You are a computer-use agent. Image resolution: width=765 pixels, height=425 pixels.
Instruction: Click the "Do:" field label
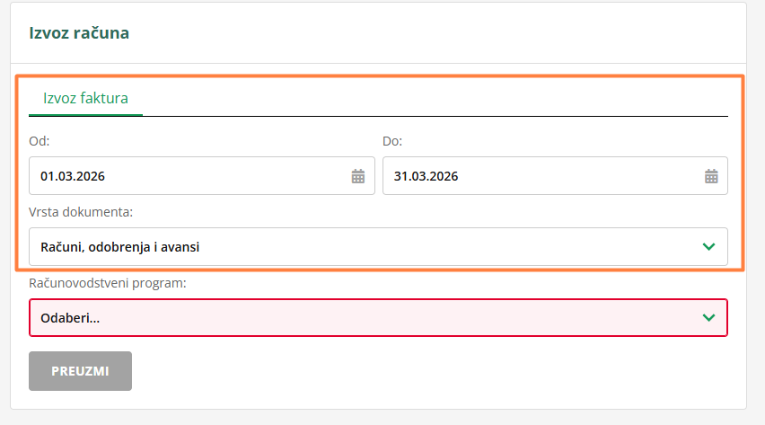click(x=392, y=141)
